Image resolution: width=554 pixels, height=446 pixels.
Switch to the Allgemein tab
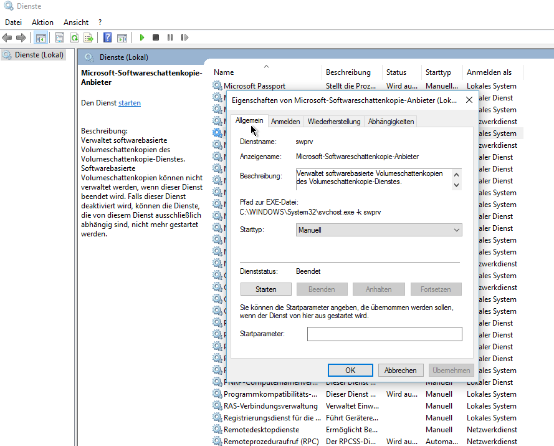point(249,120)
